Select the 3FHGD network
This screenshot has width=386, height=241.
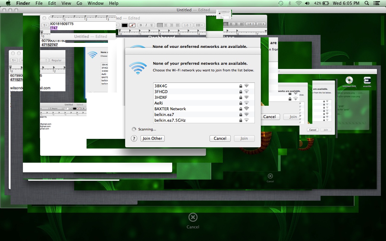tap(204, 92)
